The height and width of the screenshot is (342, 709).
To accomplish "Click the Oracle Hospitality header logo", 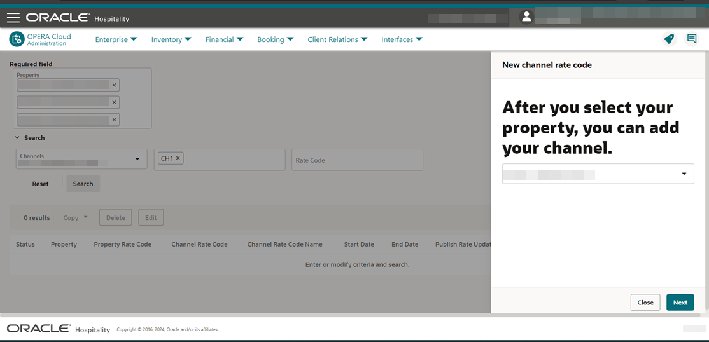I will coord(77,18).
